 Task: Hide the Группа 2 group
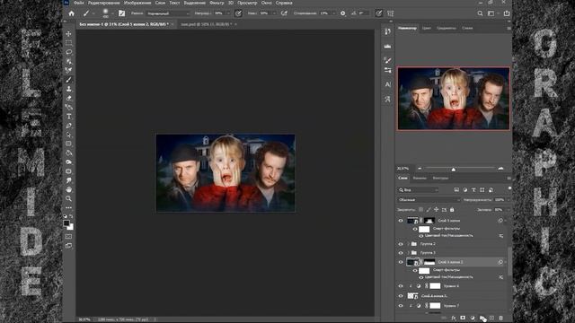point(401,244)
